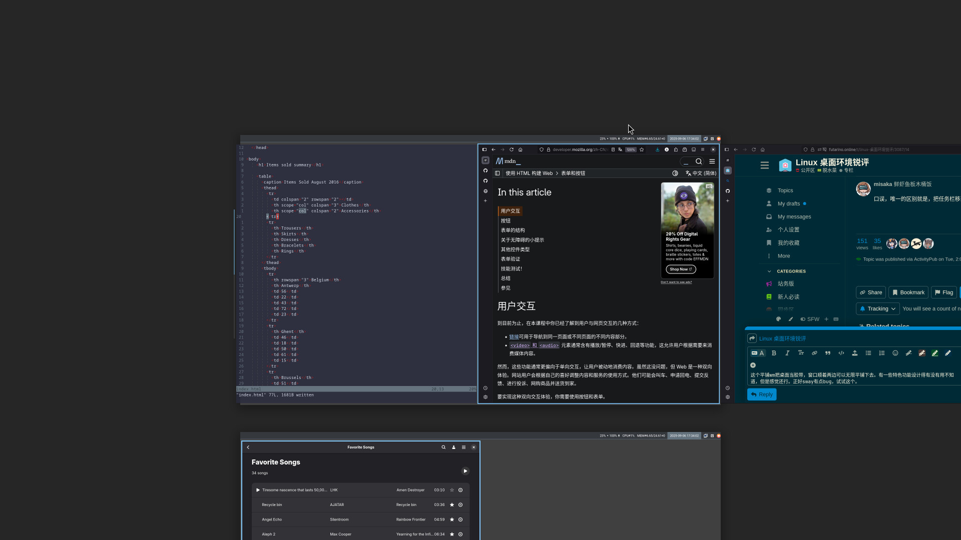The height and width of the screenshot is (540, 961).
Task: Open the Tracking notification dropdown
Action: (x=878, y=309)
